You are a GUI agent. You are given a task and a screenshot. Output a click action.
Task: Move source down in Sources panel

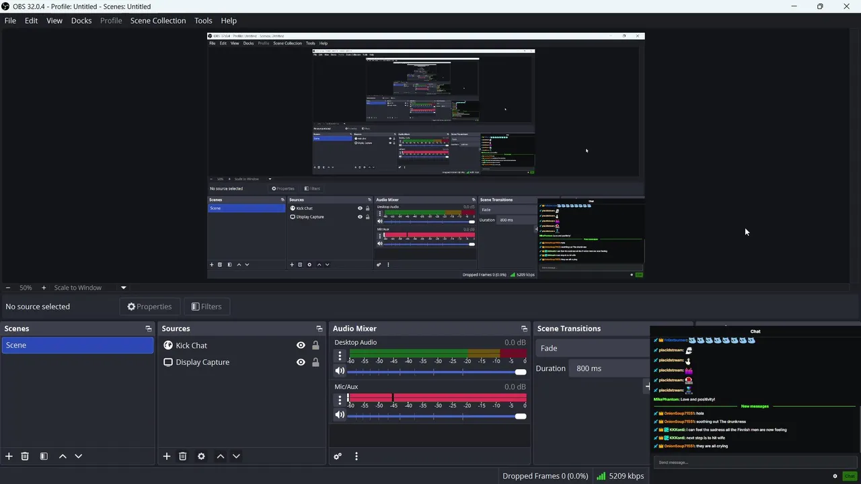coord(236,456)
